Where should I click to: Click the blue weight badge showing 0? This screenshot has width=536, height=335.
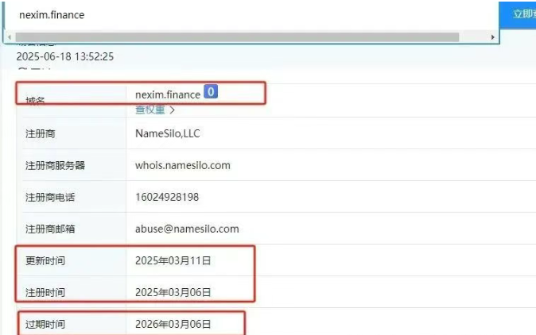[211, 93]
